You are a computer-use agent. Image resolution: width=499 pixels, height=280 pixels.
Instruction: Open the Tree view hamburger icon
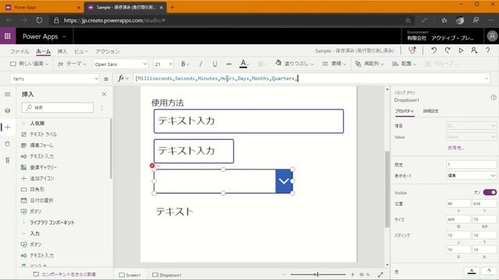pyautogui.click(x=8, y=94)
